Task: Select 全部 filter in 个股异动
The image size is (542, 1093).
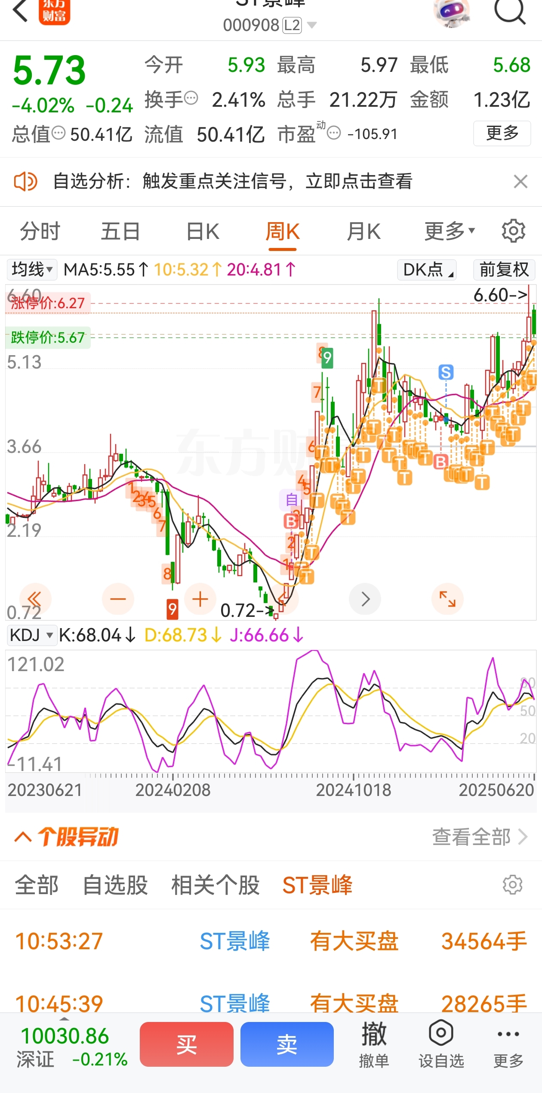Action: [37, 885]
